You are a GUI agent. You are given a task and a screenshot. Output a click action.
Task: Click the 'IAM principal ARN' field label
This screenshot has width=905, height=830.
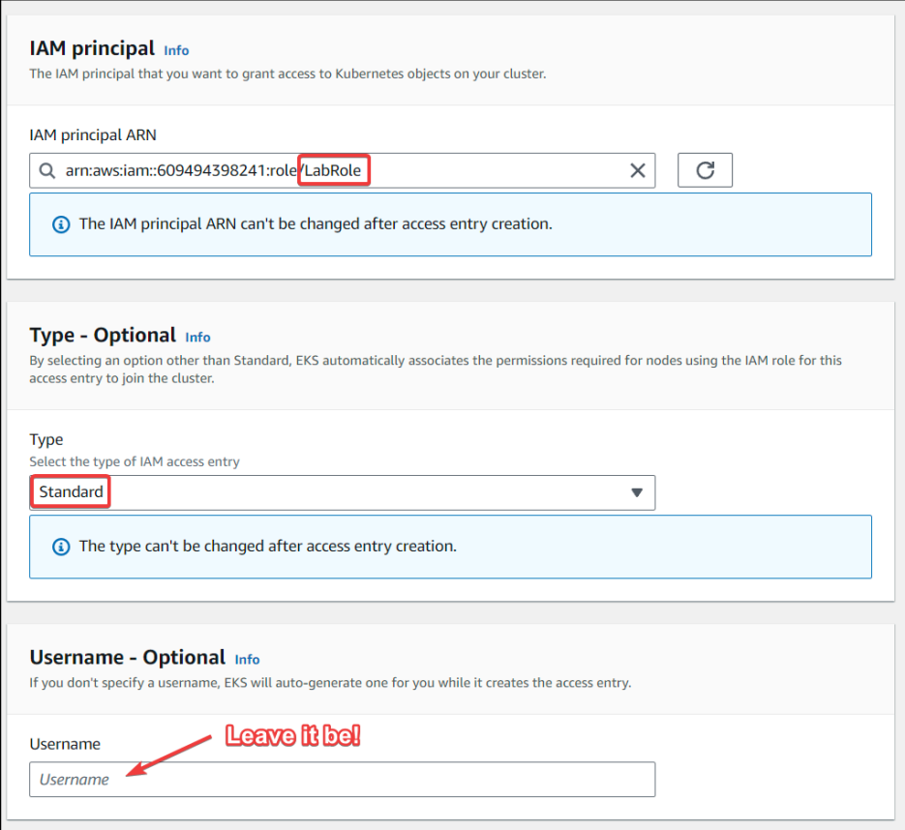(x=93, y=135)
